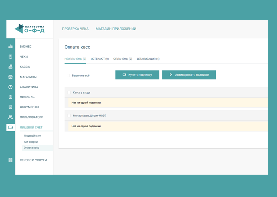Tick the Выделить всё checkbox
Screen dimensions: 277x197
pos(68,76)
